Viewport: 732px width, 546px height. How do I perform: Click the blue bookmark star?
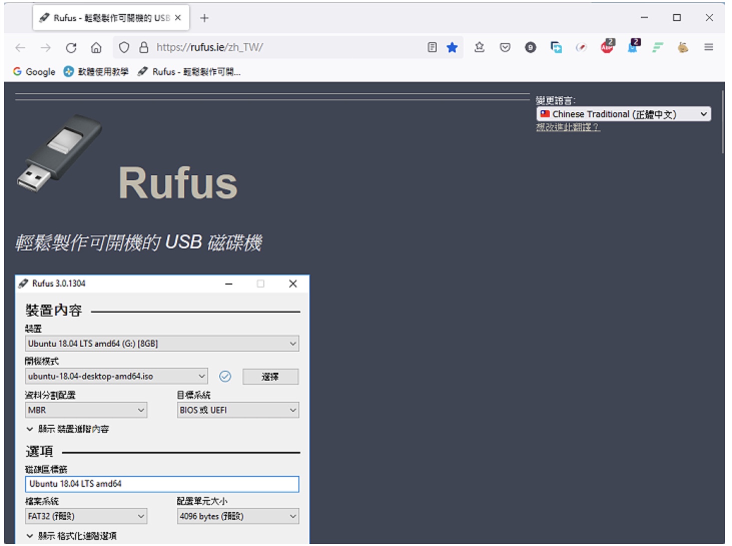click(x=452, y=47)
